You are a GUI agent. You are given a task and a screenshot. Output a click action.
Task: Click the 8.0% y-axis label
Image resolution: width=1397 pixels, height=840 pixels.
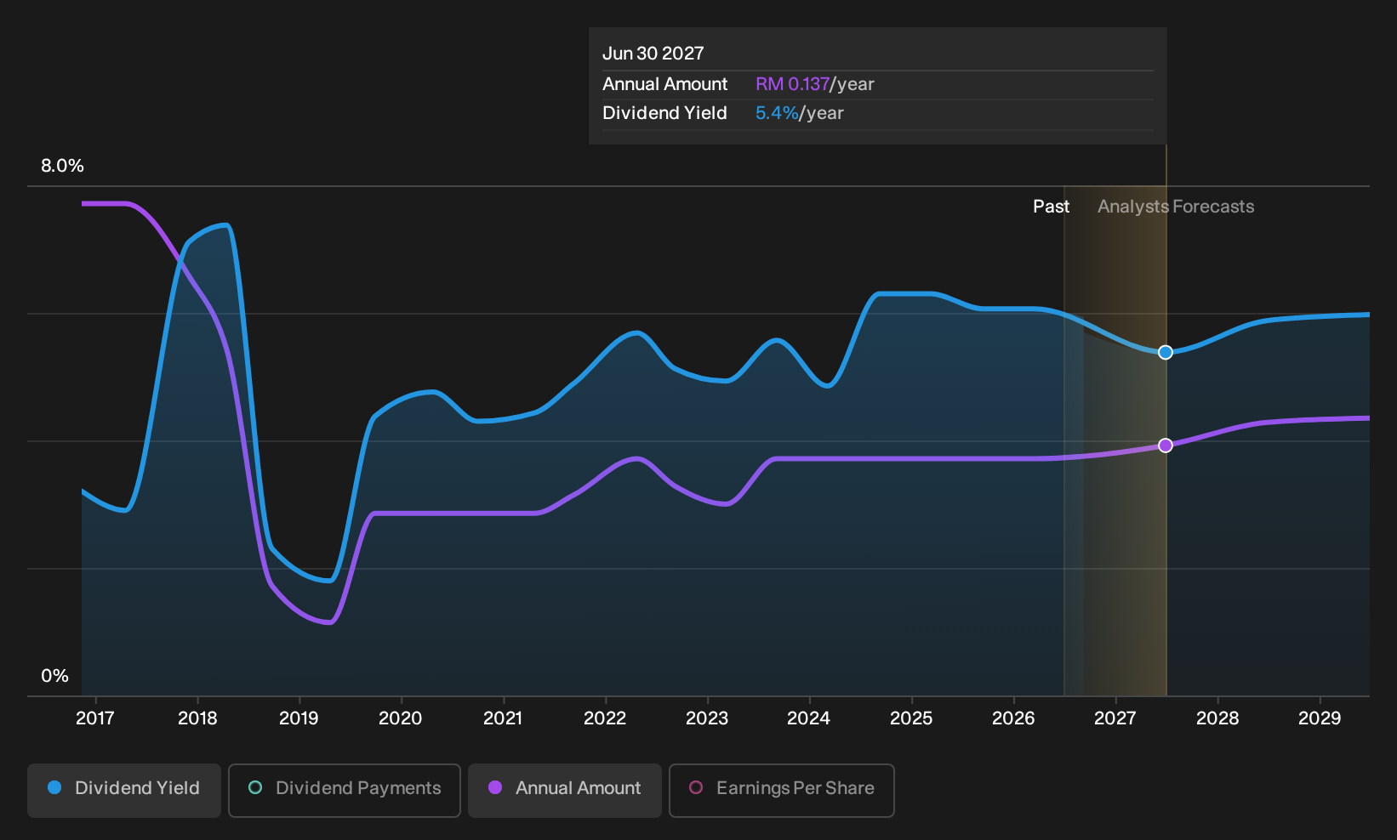[x=62, y=166]
